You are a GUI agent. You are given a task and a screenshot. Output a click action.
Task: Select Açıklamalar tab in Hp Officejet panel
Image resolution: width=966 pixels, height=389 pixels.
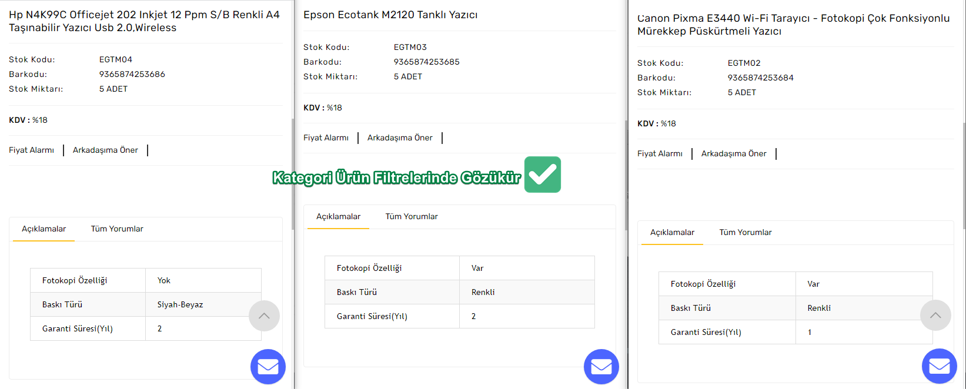(44, 229)
